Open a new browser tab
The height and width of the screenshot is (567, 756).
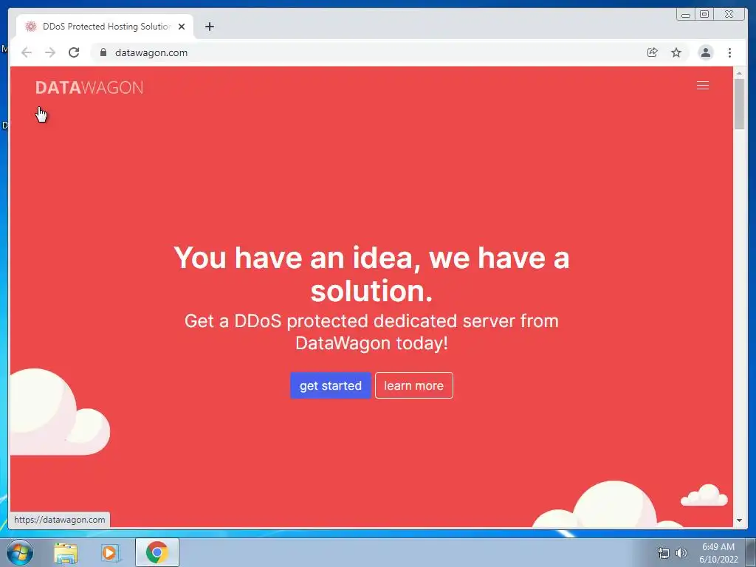click(x=209, y=27)
